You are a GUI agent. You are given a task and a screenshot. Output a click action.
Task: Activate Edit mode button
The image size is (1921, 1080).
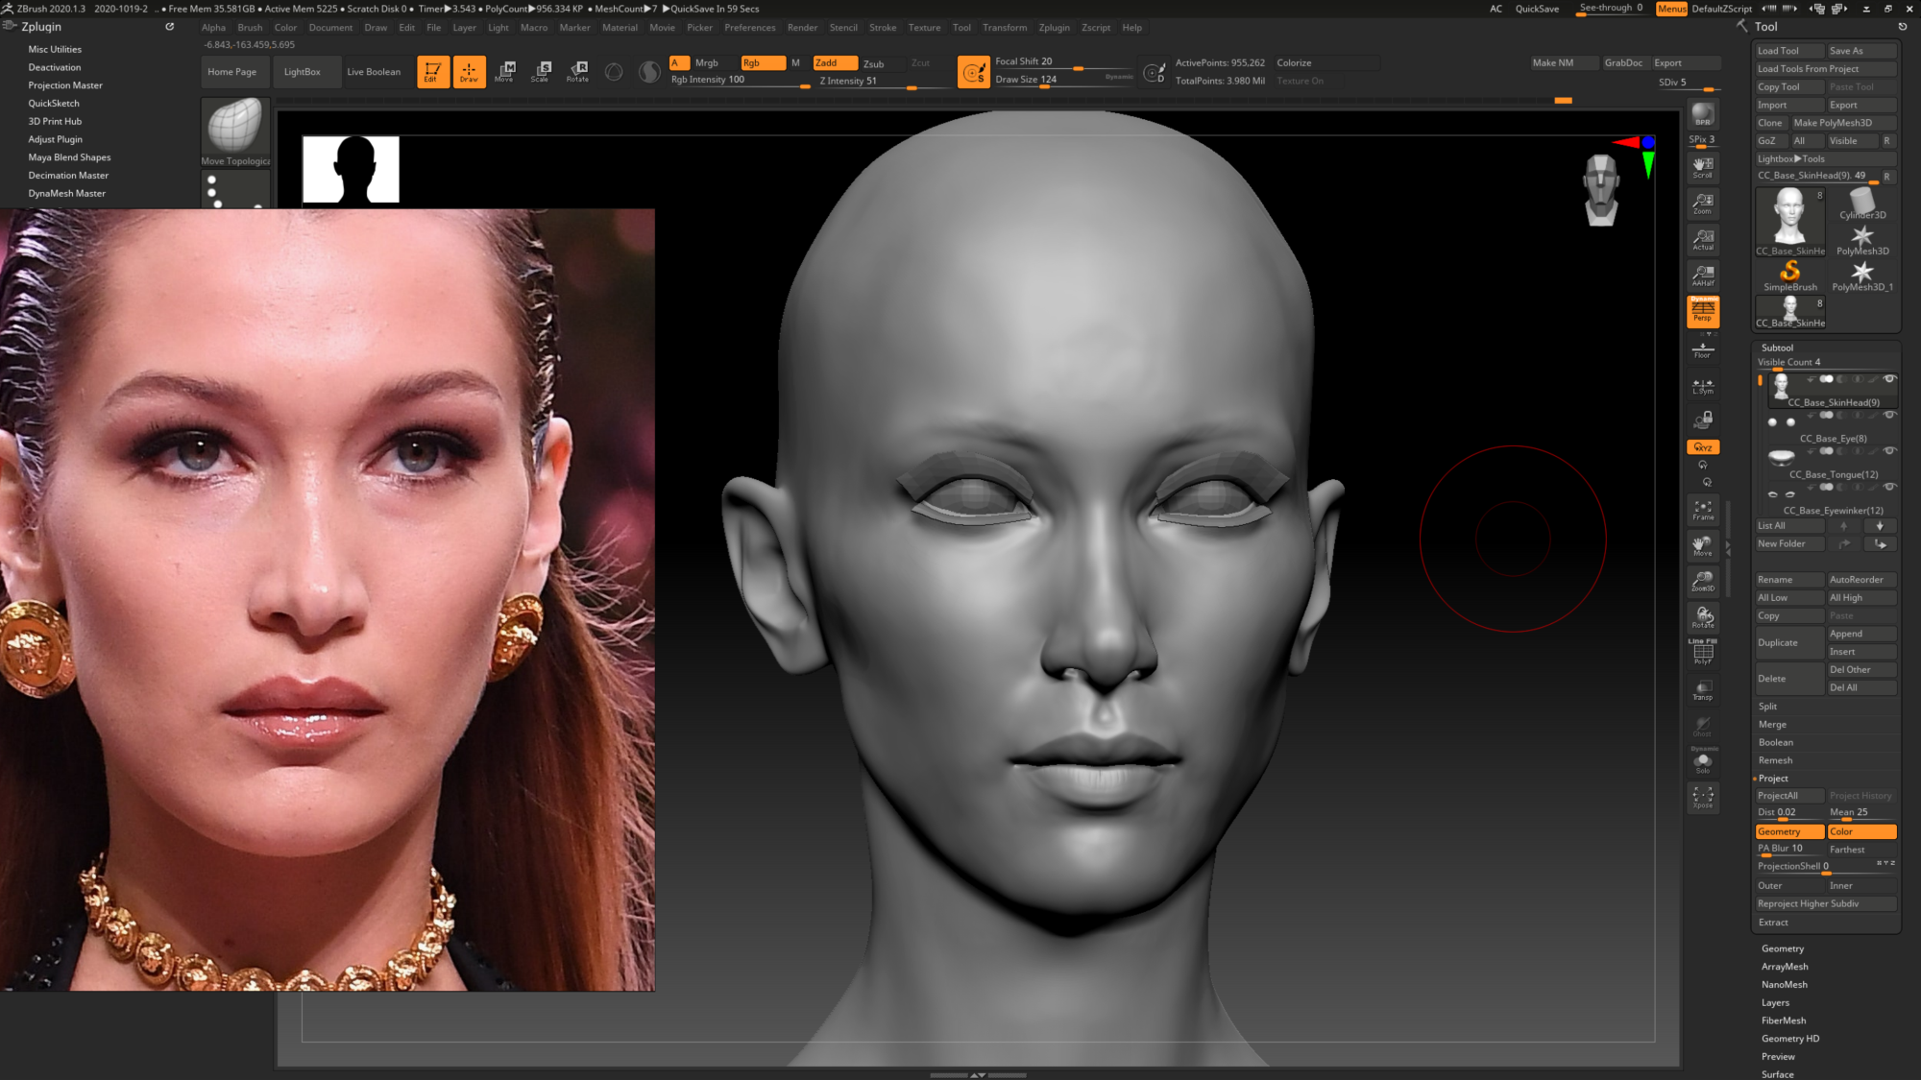click(432, 71)
